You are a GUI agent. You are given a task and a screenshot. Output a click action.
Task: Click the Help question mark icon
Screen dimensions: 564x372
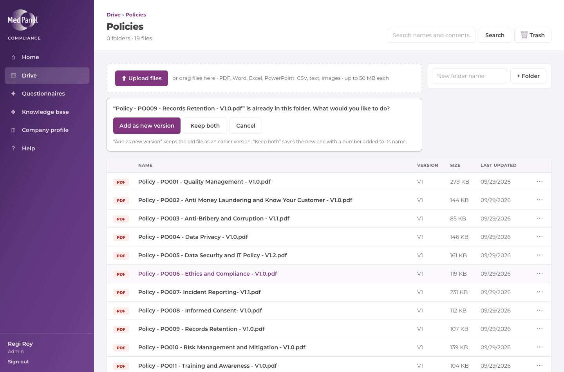(13, 148)
